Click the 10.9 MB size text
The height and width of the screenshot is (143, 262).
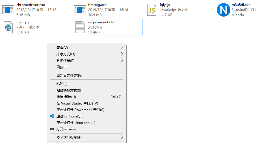pyautogui.click(x=95, y=15)
